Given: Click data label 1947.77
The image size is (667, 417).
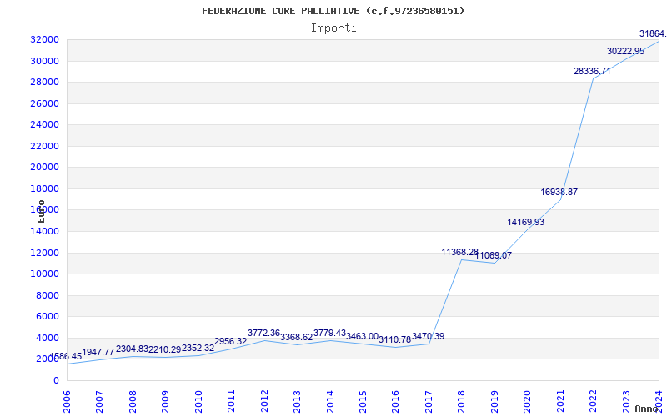Looking at the screenshot, I should tap(98, 352).
